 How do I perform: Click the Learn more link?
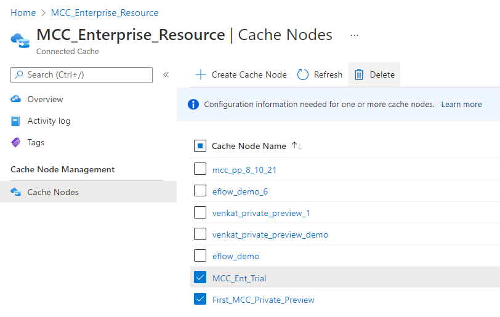pos(461,105)
